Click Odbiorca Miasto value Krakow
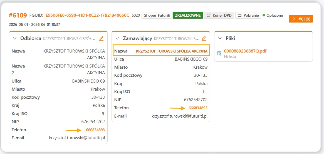324x154 pixels. (x=98, y=89)
